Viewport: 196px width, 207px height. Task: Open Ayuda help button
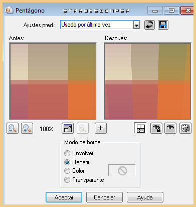tap(145, 197)
